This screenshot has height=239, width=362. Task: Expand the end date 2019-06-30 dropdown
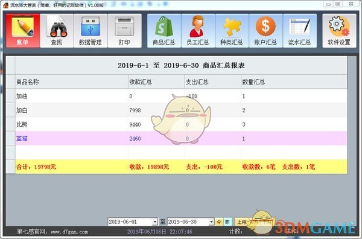211,222
